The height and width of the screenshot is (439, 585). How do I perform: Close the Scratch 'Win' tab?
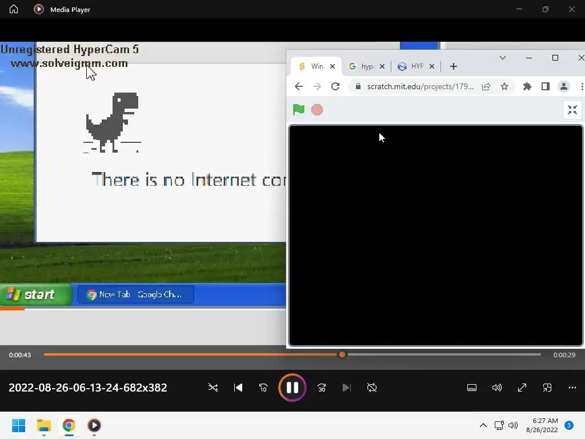[x=332, y=66]
